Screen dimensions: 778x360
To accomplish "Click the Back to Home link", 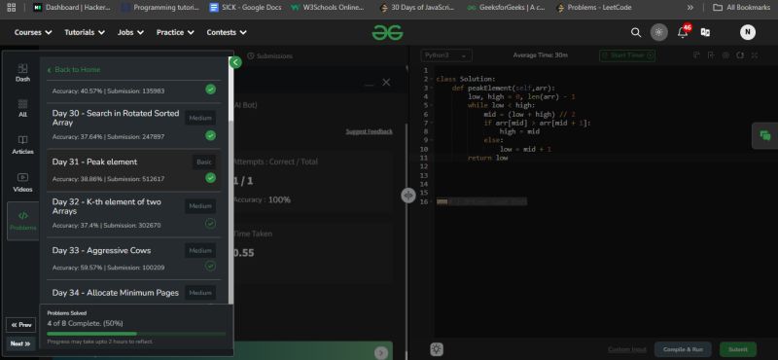I will 74,69.
